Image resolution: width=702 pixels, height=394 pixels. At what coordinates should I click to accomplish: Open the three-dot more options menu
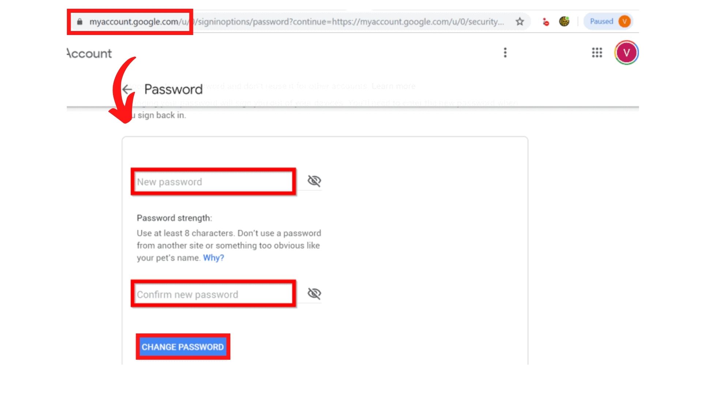(x=505, y=53)
